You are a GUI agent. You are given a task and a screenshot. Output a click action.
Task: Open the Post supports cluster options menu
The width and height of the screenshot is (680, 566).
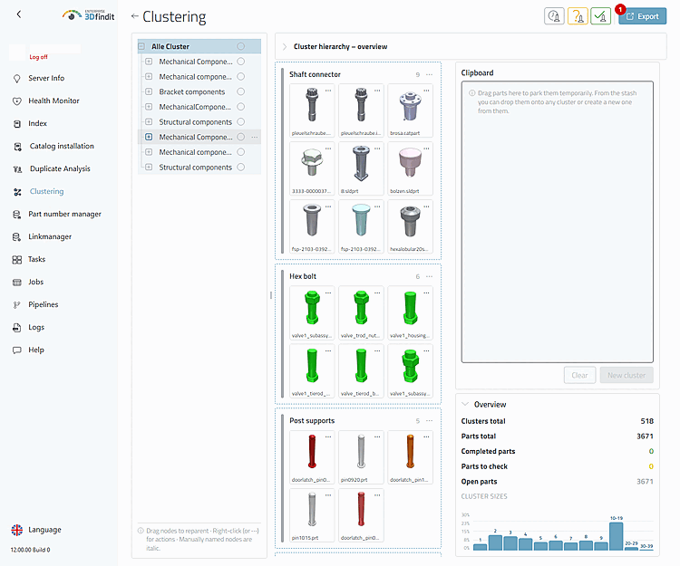(x=430, y=420)
